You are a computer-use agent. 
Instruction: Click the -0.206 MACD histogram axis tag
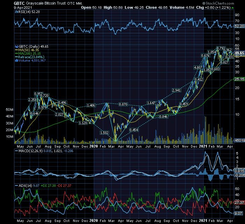tap(239, 175)
